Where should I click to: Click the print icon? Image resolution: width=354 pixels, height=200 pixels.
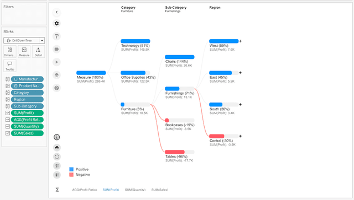click(57, 148)
